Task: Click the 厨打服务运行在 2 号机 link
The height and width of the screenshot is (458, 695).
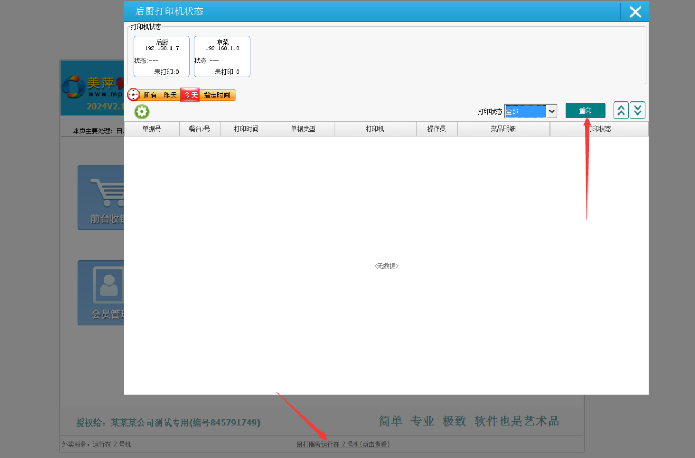Action: [x=343, y=443]
